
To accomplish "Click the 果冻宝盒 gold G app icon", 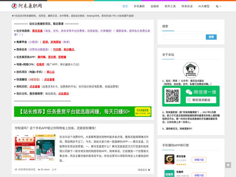I will click(169, 159).
